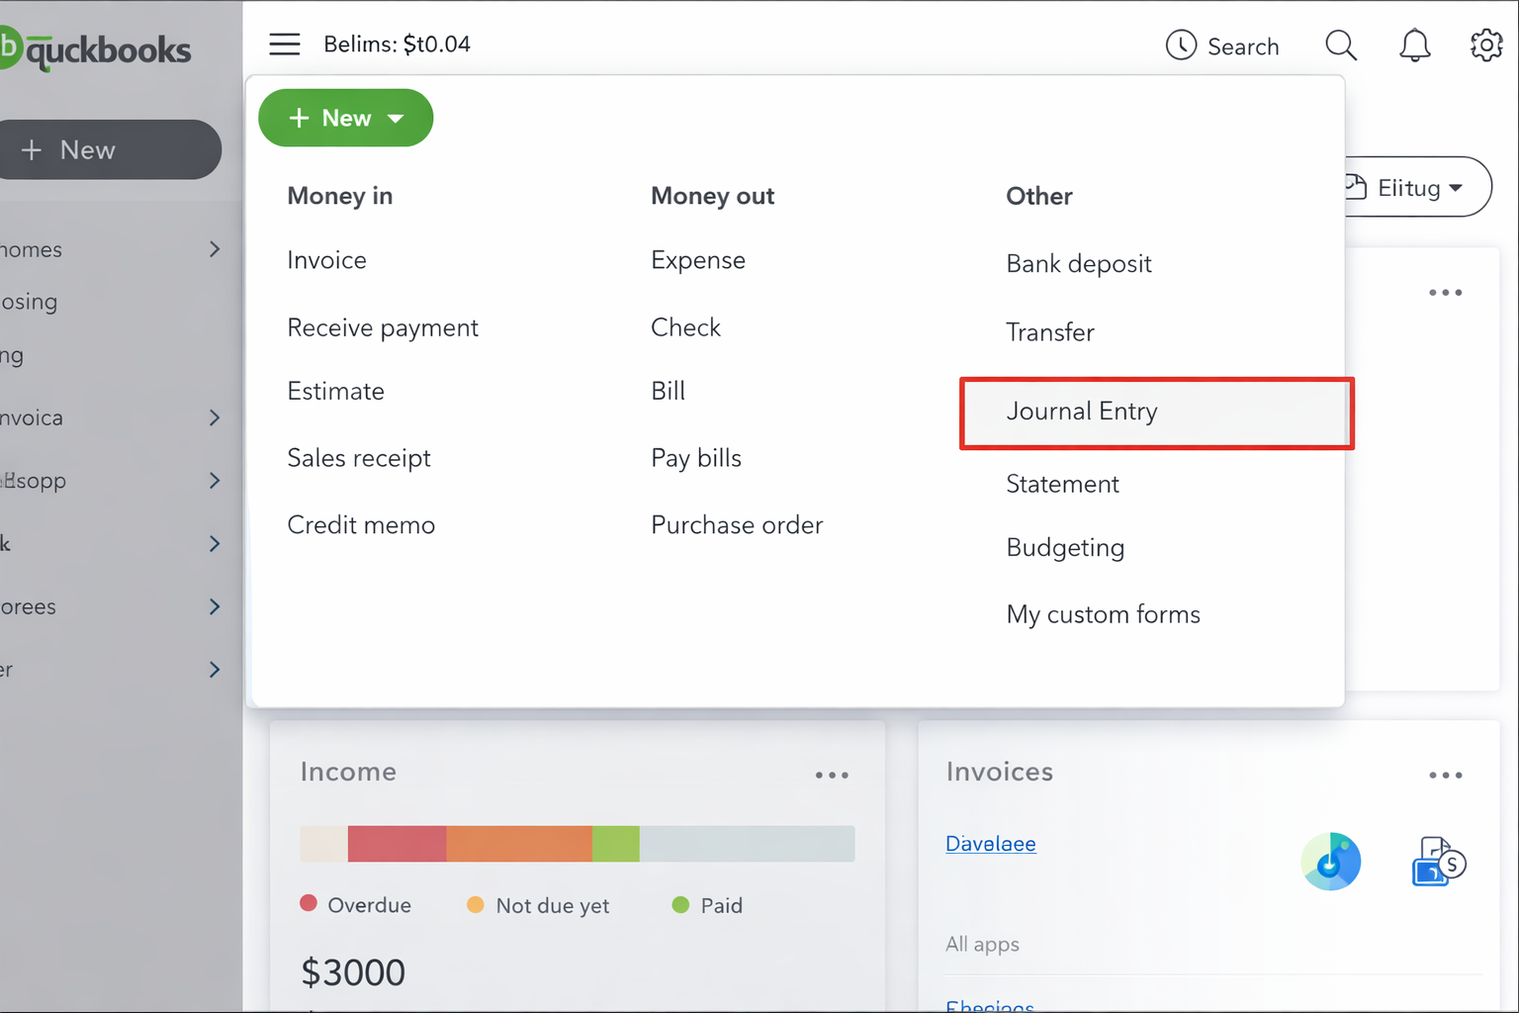
Task: Expand the green New button's dropdown arrow
Action: tap(394, 118)
